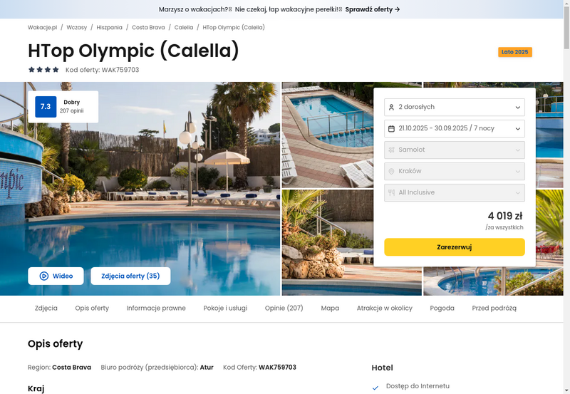Click the yellow Zarezerwuj button
Viewport: 570px width, 394px height.
click(455, 247)
